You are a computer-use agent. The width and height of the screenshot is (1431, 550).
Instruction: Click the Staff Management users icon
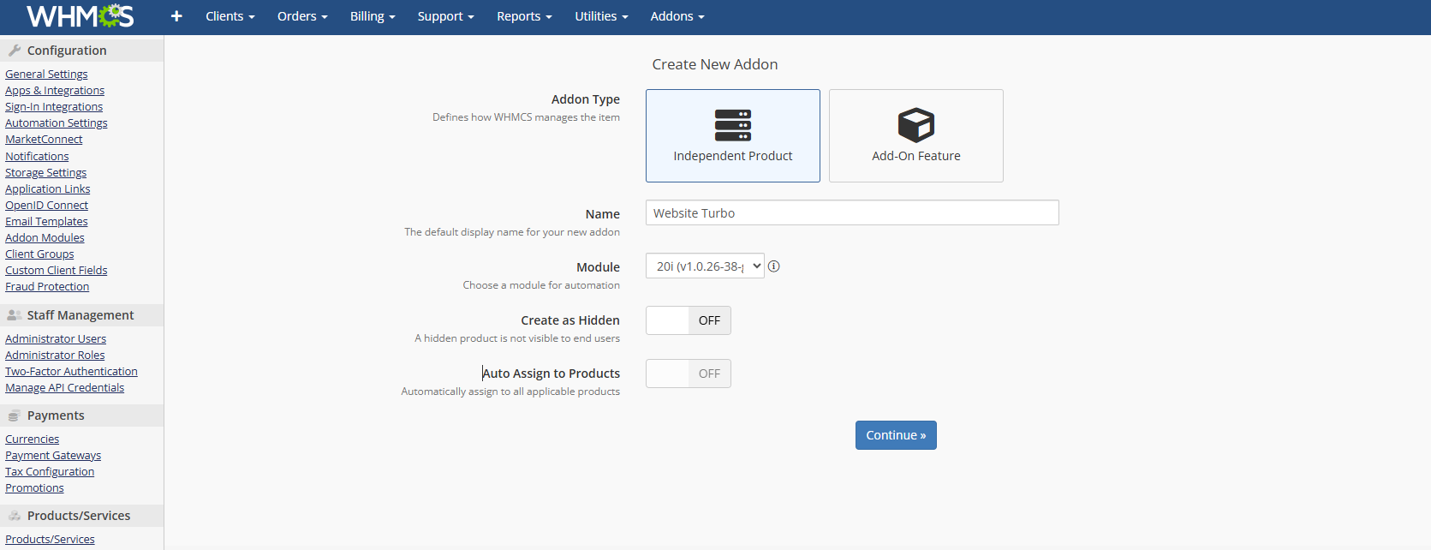(x=15, y=315)
